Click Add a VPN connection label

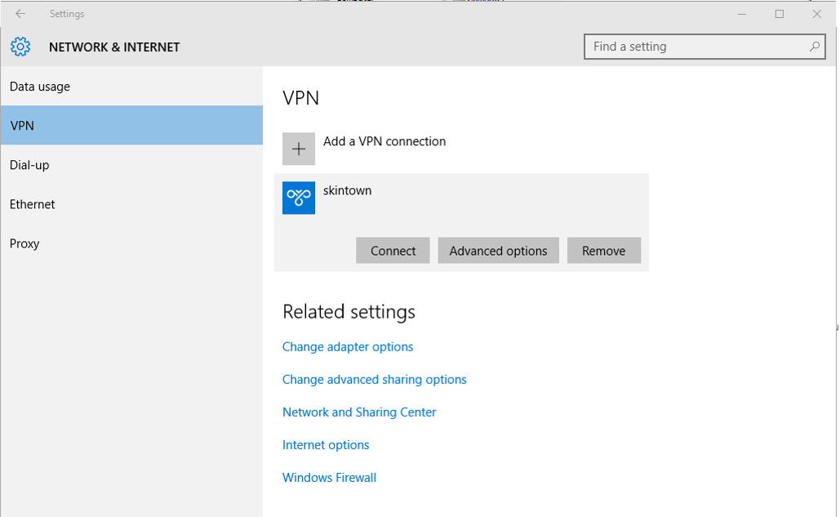tap(384, 141)
